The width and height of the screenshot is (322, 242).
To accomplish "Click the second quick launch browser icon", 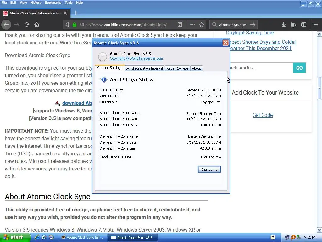I will [x=44, y=237].
